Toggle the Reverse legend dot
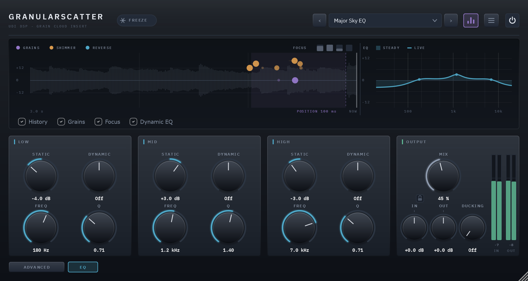 pyautogui.click(x=88, y=48)
